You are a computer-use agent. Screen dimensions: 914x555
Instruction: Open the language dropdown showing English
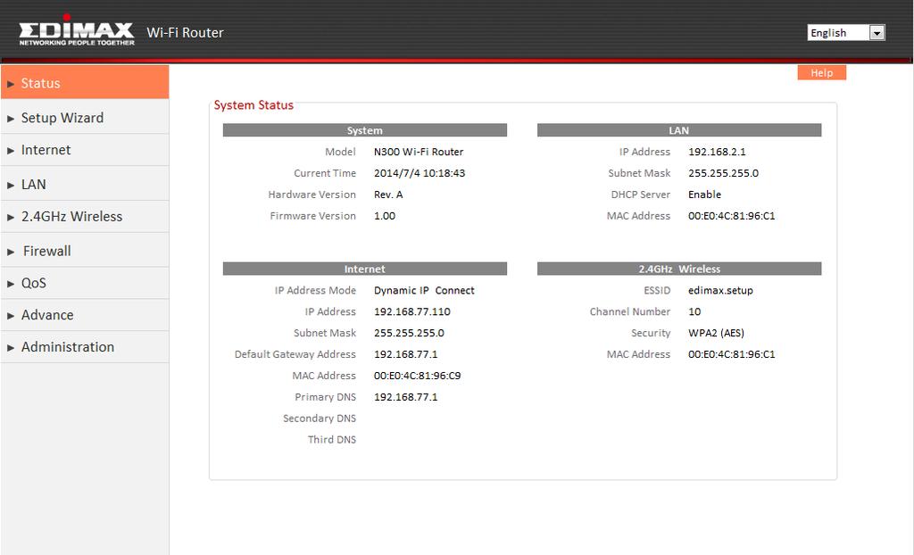click(846, 33)
